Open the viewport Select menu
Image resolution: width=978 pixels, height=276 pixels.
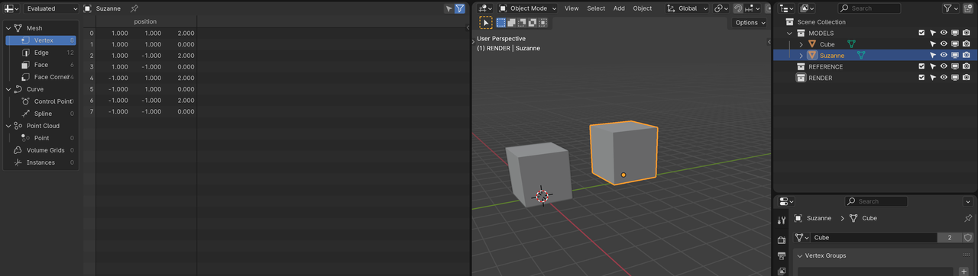[x=596, y=8]
